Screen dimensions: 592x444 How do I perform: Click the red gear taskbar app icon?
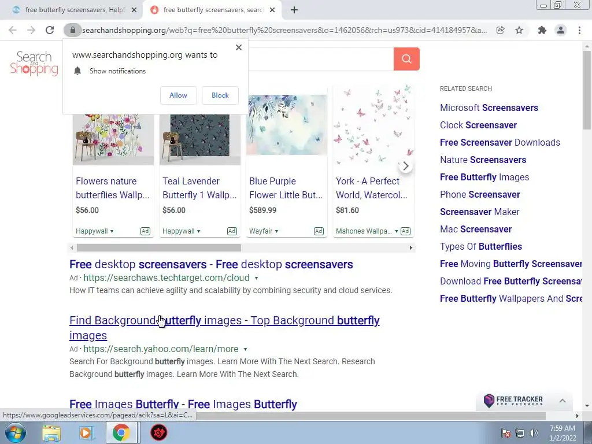[159, 432]
